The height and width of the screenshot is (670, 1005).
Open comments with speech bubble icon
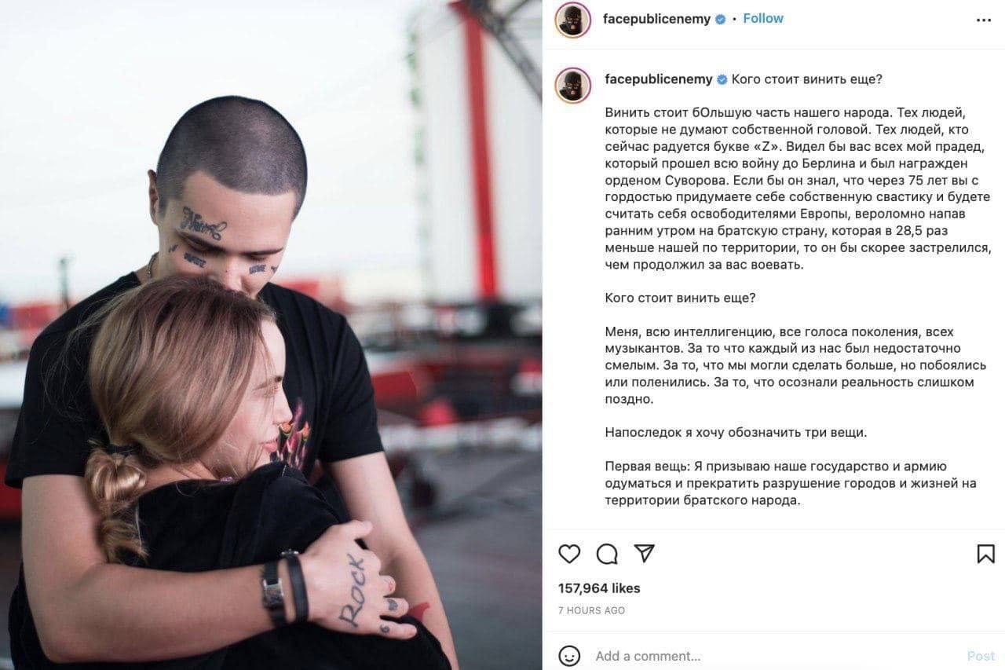coord(607,554)
